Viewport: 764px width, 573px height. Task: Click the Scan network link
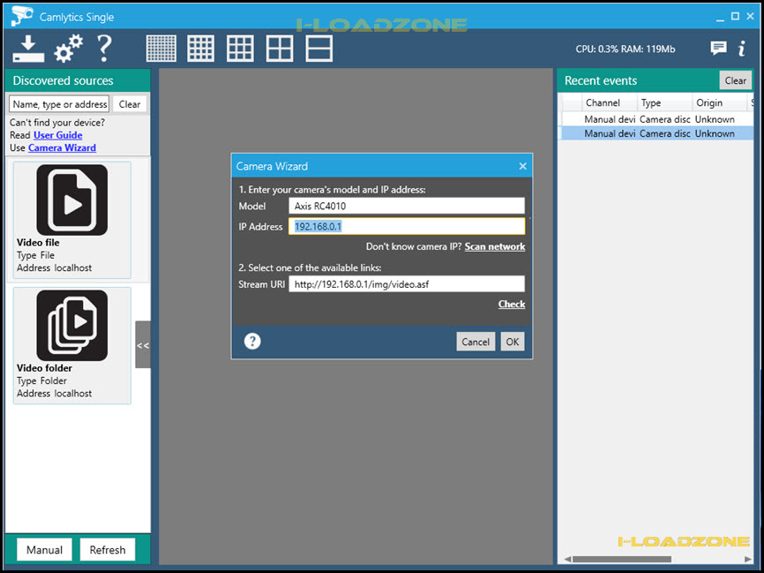(495, 246)
